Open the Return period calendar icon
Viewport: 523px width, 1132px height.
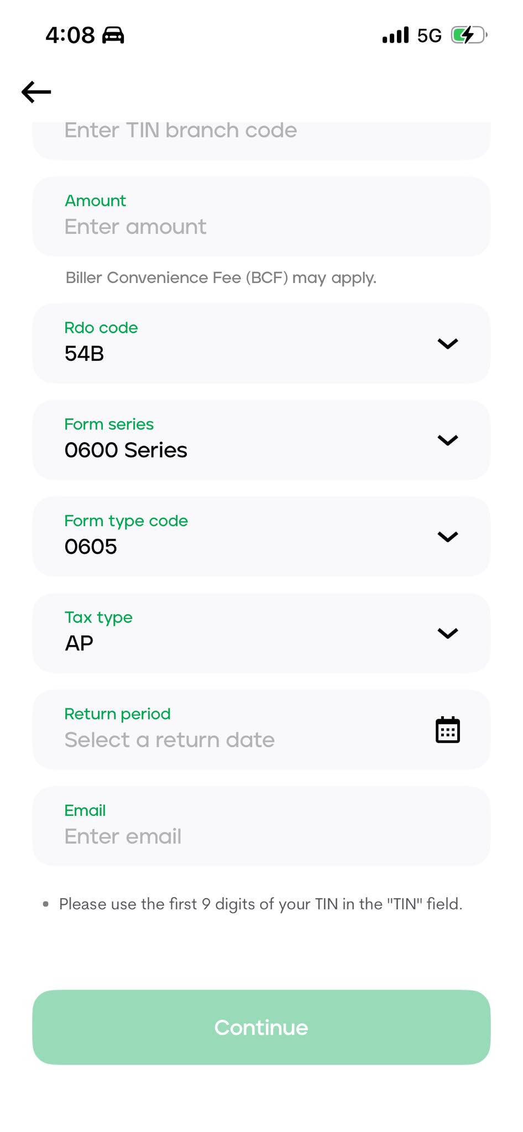click(x=448, y=730)
